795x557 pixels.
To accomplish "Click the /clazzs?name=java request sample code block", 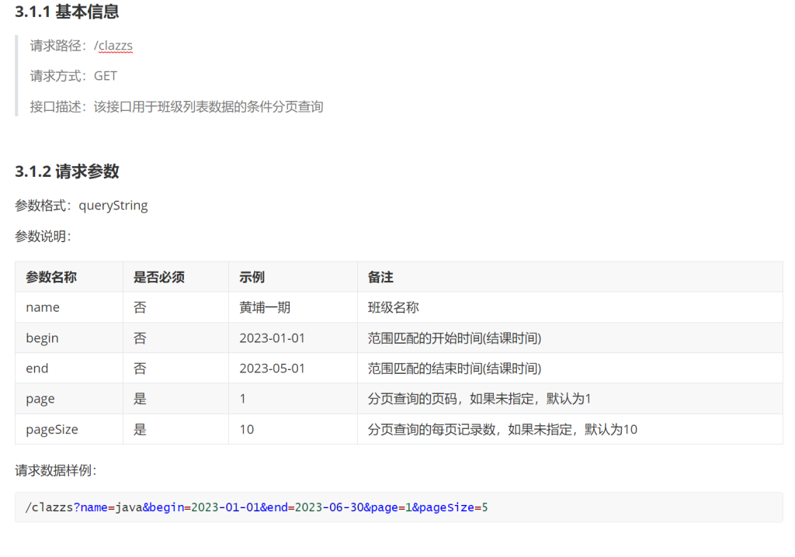I will click(x=256, y=507).
